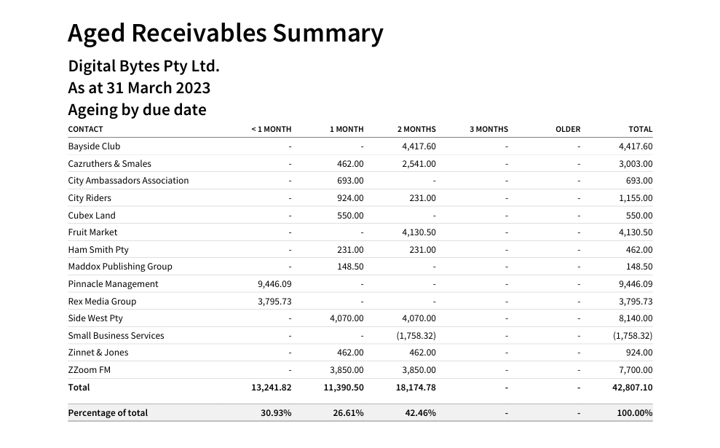Click the Bayside Club contact name

(x=94, y=146)
